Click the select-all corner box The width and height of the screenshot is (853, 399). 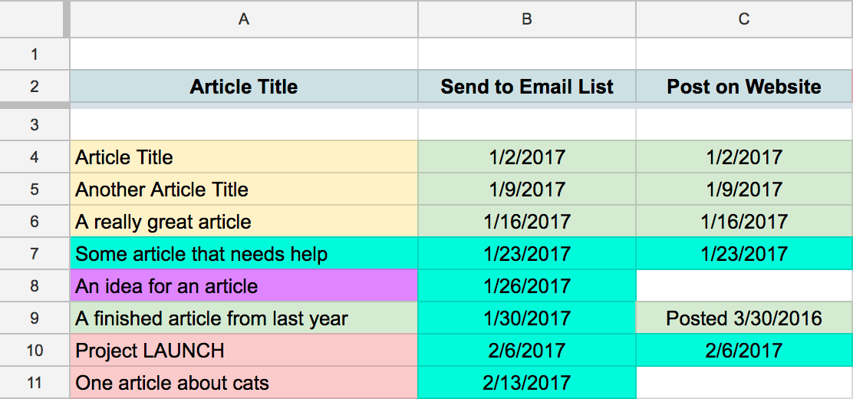(35, 19)
